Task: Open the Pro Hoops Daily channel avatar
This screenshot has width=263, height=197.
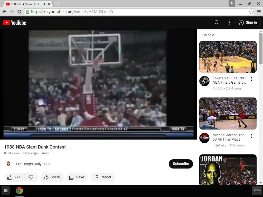Action: coord(8,164)
